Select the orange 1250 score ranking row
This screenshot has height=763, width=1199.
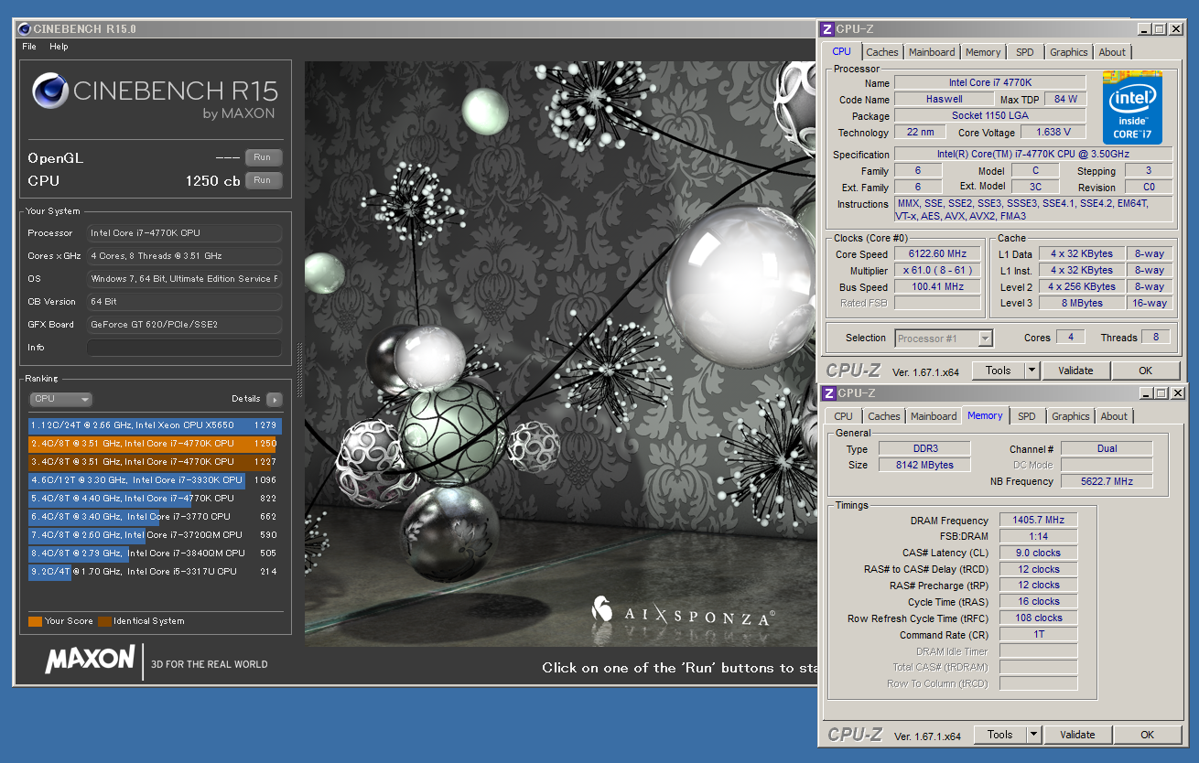click(155, 444)
